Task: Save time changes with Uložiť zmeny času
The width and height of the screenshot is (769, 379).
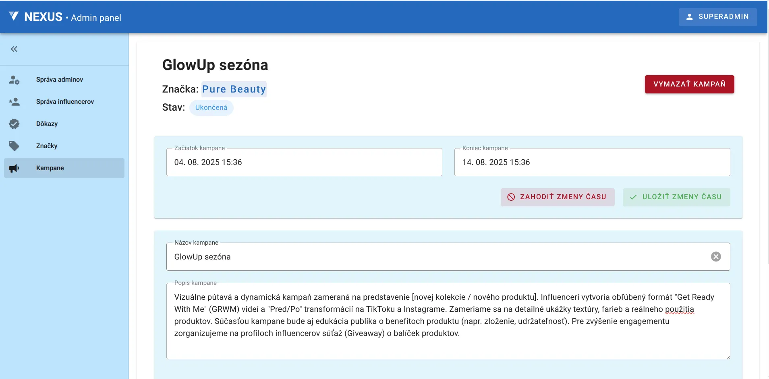Action: click(x=676, y=197)
